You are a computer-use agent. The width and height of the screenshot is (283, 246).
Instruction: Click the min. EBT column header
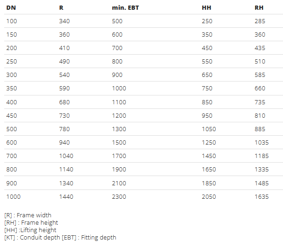pos(125,8)
